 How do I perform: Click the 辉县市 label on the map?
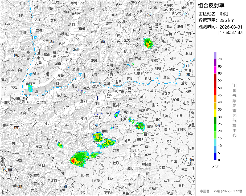[140, 58]
